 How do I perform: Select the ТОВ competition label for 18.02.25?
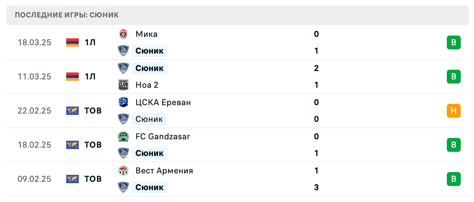coord(93,145)
